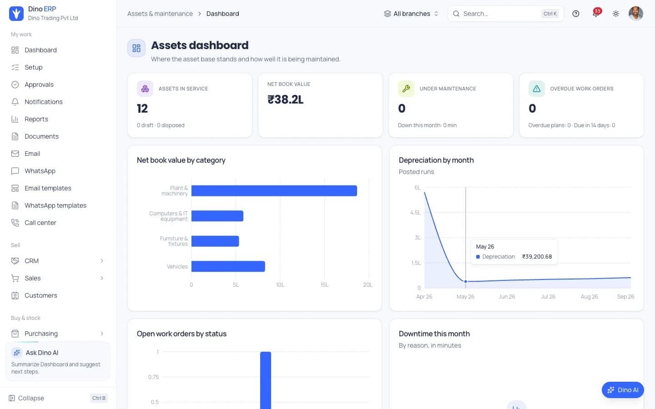Click the Customers contact icon
The image size is (655, 409).
[15, 295]
